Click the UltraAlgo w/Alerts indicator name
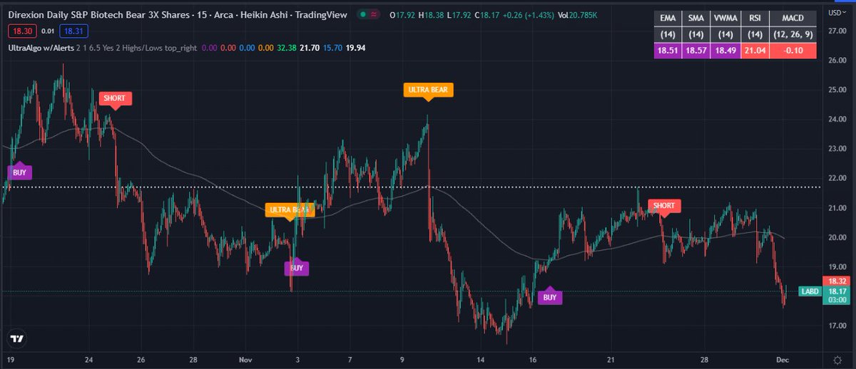Viewport: 856px width, 369px height. coord(41,48)
